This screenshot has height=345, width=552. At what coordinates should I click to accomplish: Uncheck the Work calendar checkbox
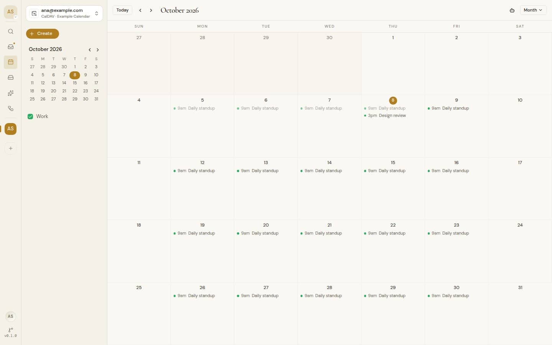[30, 117]
